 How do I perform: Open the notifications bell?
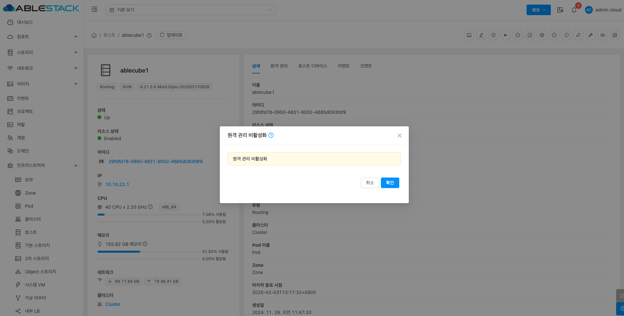pyautogui.click(x=574, y=10)
